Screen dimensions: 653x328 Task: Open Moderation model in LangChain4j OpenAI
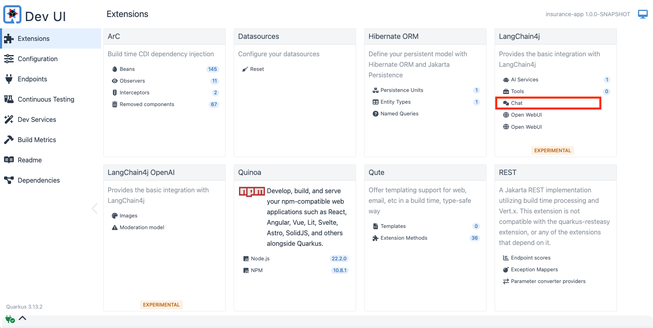pyautogui.click(x=142, y=228)
